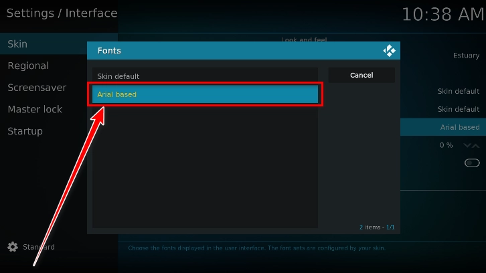486x273 pixels.
Task: Open the second Skin default setting row
Action: coord(458,109)
